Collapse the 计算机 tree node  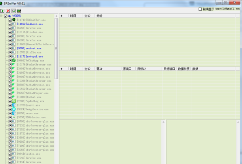pyautogui.click(x=1, y=16)
